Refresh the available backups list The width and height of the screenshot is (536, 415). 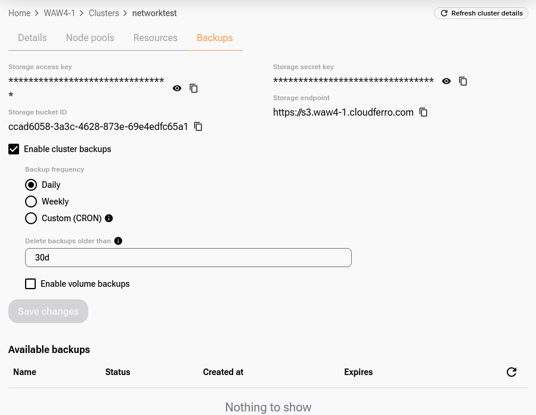point(511,372)
